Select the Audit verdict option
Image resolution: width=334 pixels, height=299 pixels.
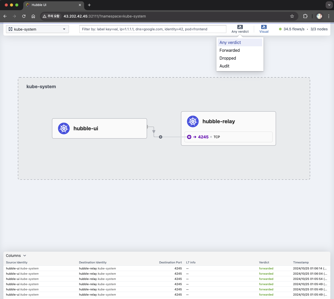coord(240,66)
